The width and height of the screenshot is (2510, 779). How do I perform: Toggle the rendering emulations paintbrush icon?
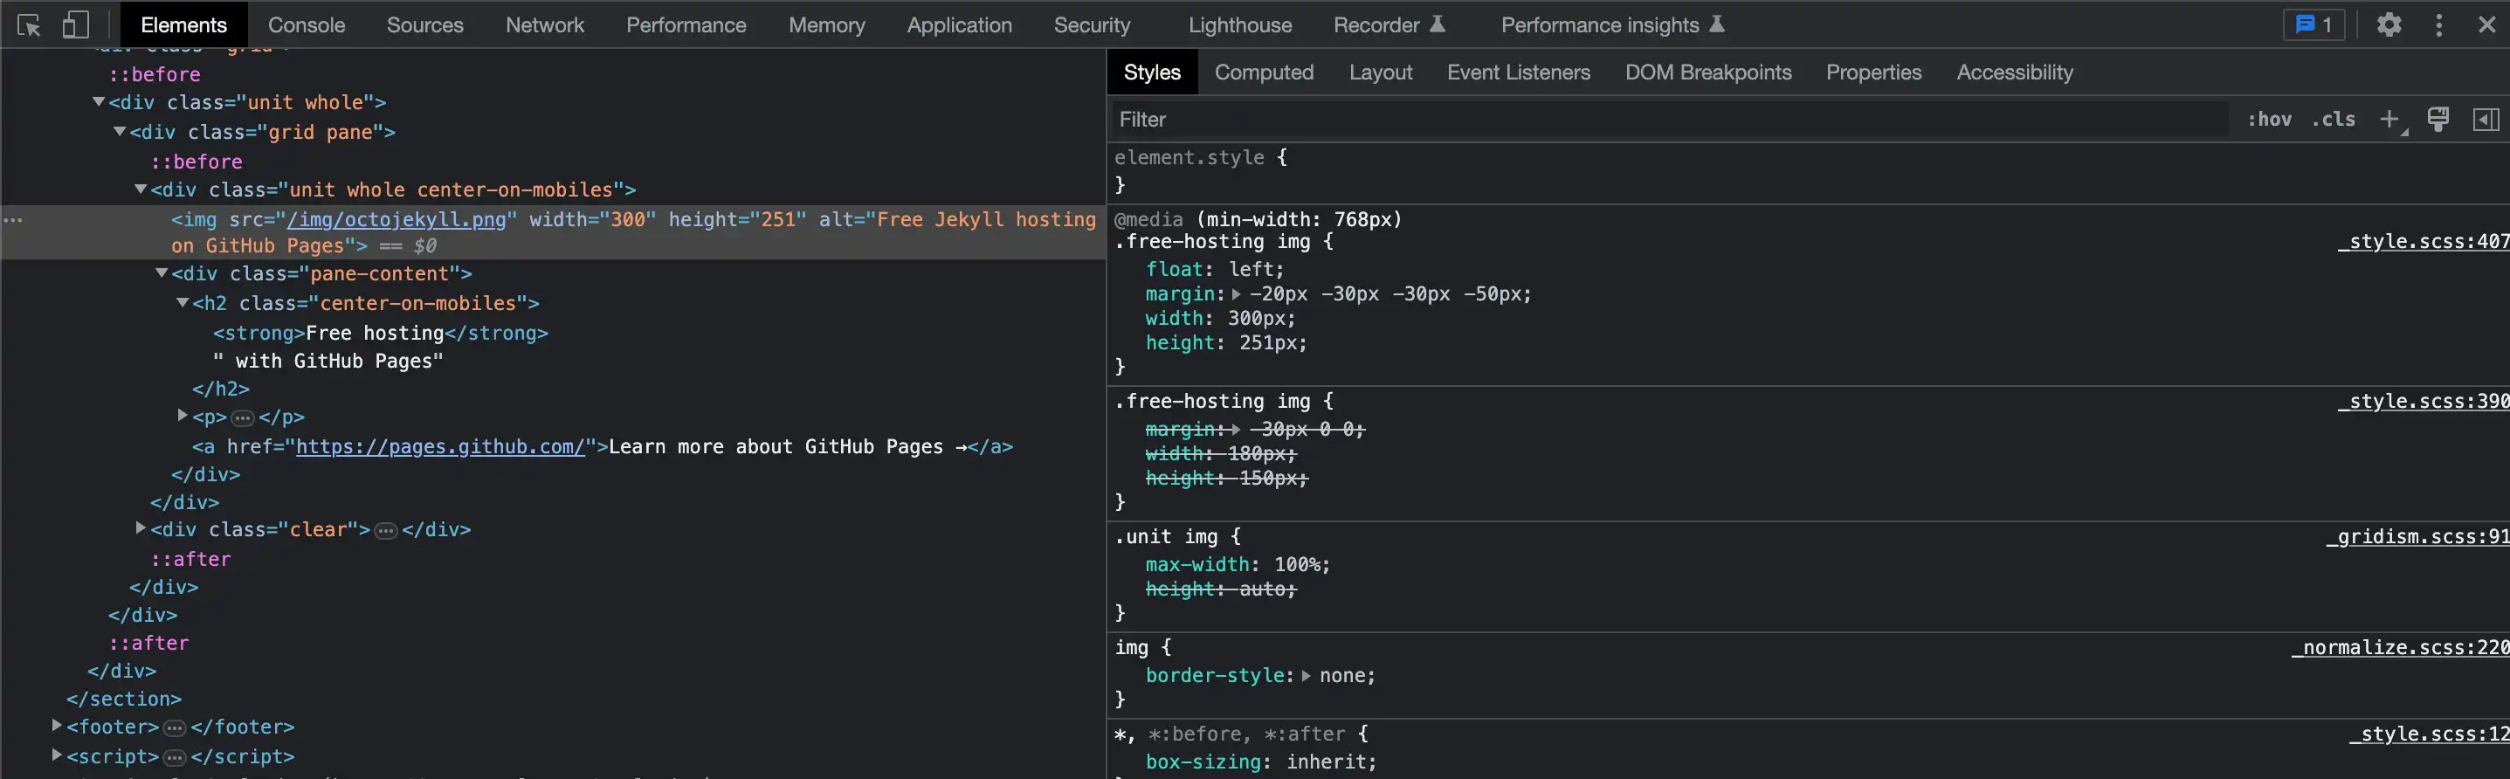point(2438,120)
